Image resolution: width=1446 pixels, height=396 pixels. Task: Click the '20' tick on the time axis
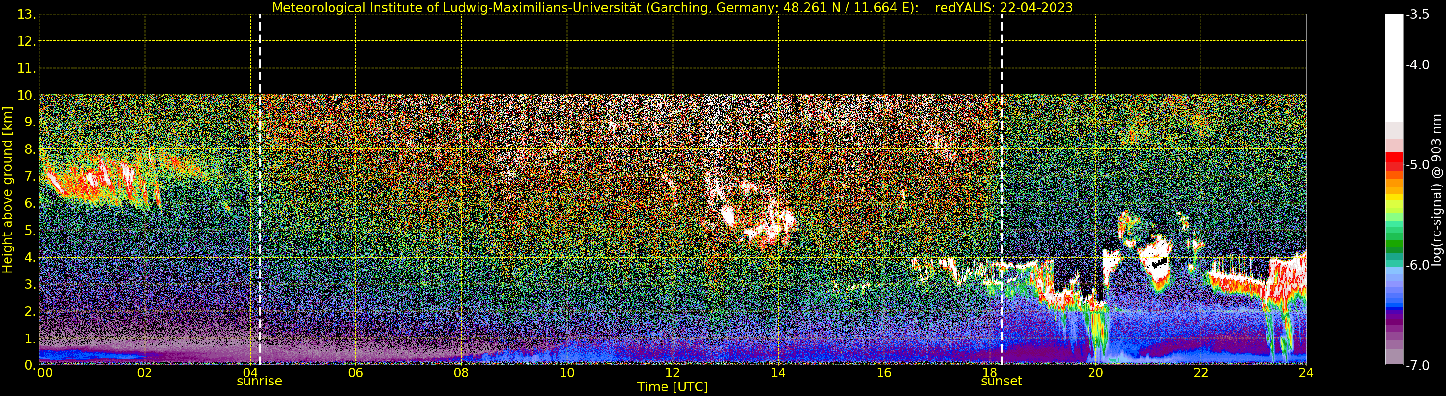[1095, 372]
